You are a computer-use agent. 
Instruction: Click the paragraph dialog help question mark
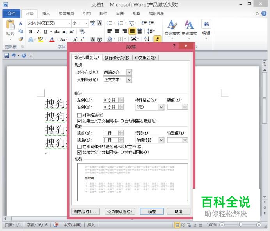point(174,46)
